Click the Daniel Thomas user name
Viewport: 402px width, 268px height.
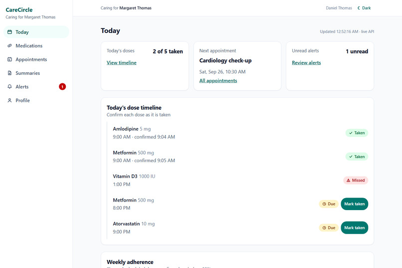tap(339, 8)
